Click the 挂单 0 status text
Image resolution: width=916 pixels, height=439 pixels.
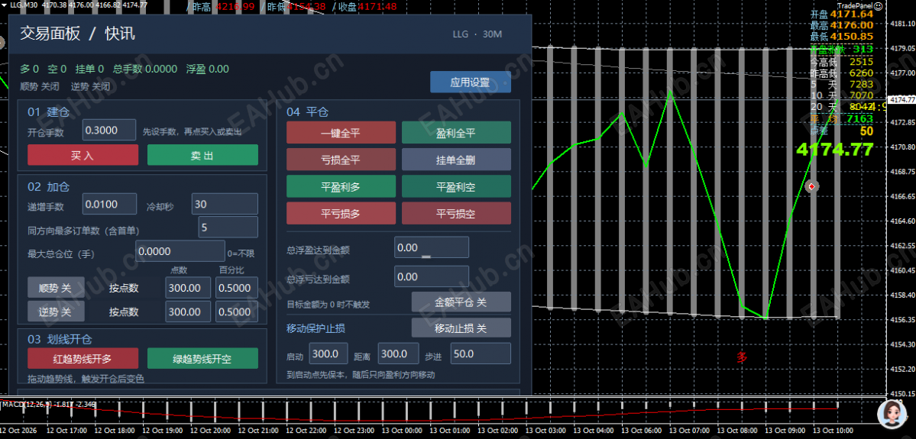[x=89, y=69]
